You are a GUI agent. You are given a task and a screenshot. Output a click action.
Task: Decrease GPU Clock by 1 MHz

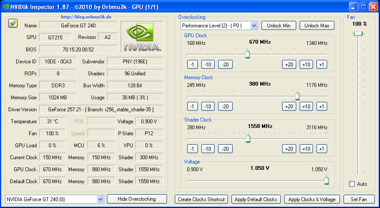pos(192,65)
